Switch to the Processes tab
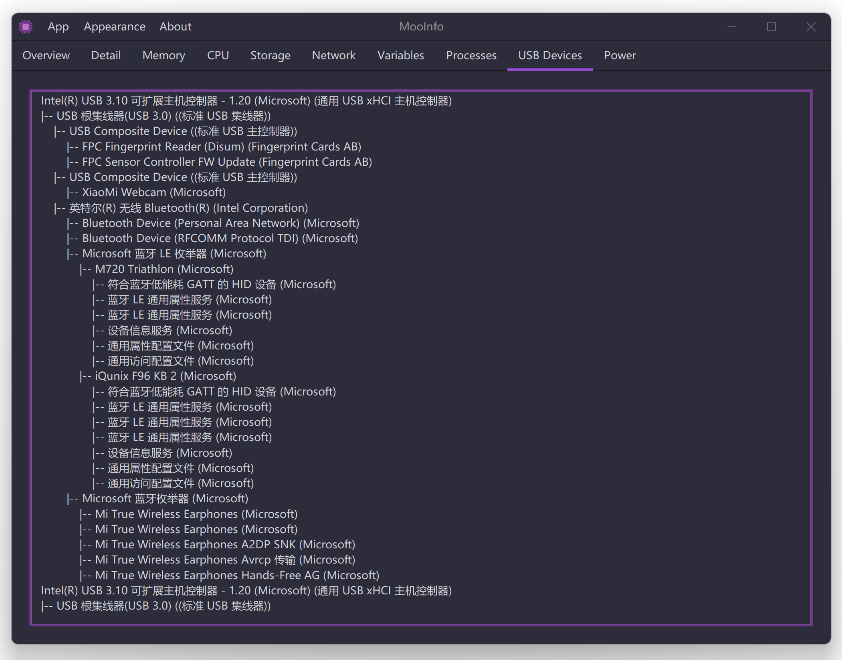This screenshot has width=842, height=660. [x=471, y=55]
